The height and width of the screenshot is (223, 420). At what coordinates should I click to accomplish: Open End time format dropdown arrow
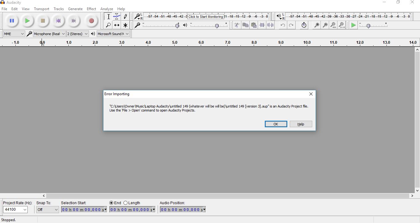coord(154,210)
